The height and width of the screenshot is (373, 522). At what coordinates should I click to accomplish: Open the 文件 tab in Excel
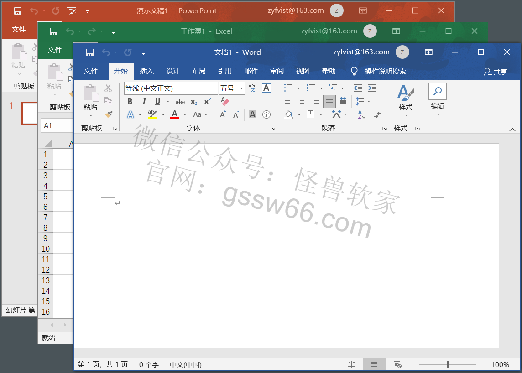click(55, 50)
